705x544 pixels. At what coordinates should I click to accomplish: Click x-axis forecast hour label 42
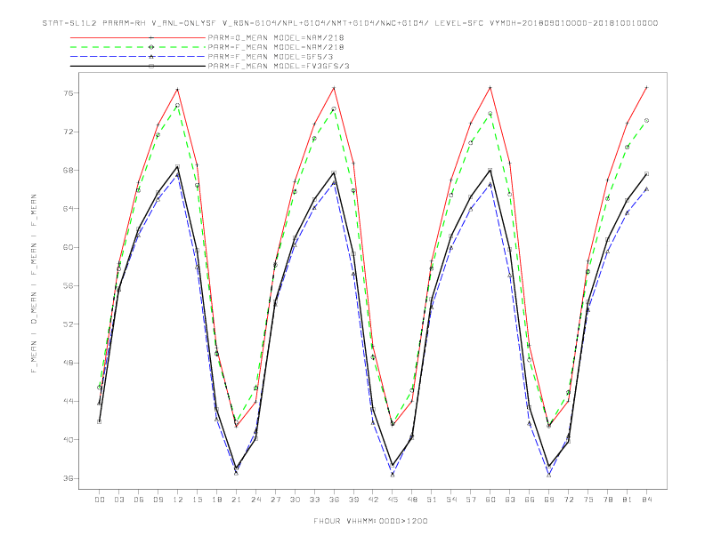(373, 500)
